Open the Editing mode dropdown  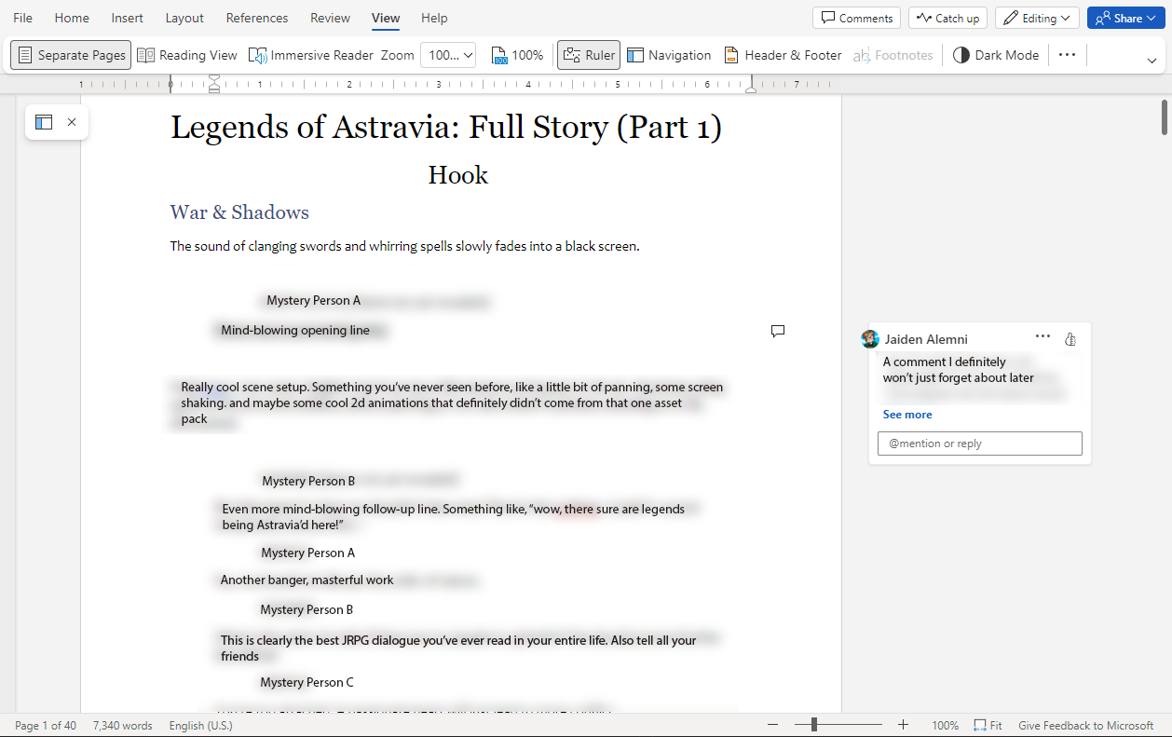(1037, 18)
